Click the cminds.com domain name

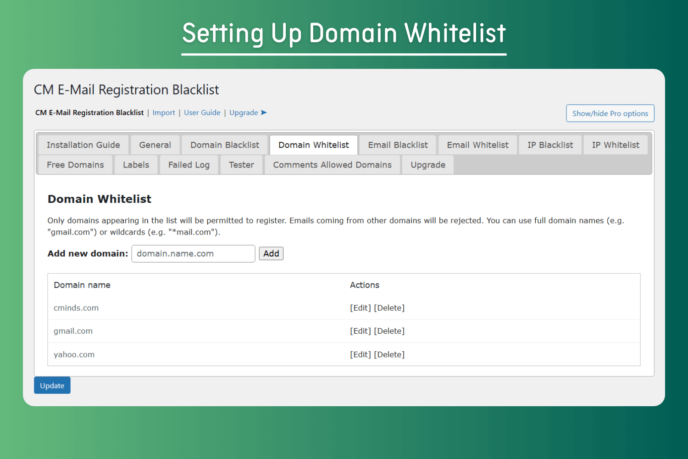coord(76,308)
